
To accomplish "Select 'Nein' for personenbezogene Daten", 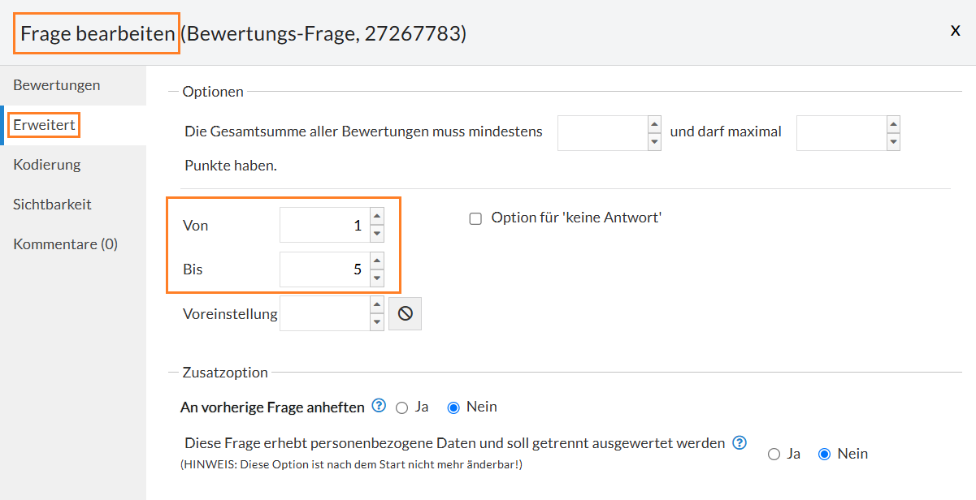I will pyautogui.click(x=824, y=455).
